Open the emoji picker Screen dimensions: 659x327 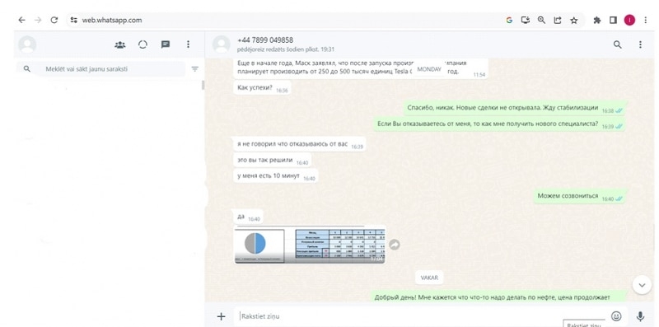[x=616, y=316]
